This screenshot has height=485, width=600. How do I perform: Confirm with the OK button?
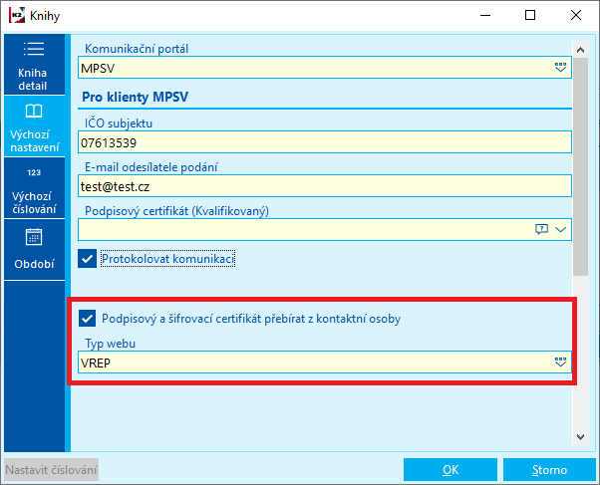[450, 470]
